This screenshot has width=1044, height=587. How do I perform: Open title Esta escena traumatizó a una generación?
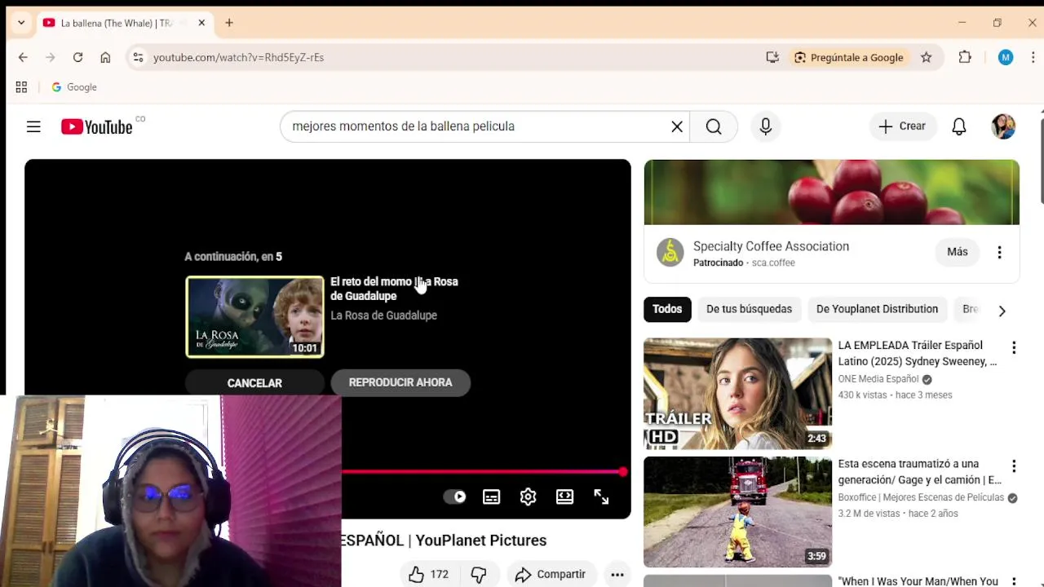(919, 472)
